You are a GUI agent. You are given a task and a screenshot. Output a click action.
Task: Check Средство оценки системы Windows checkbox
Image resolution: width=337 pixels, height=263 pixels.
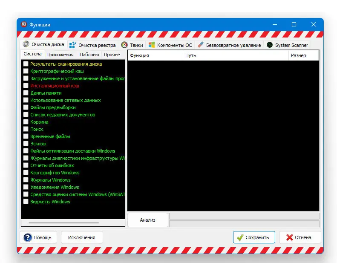(26, 194)
